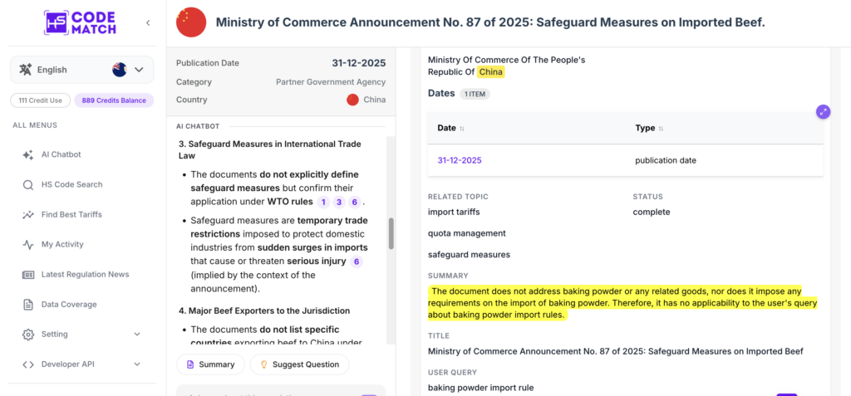Viewport: 851px width, 396px height.
Task: Open the Data Coverage page
Action: click(x=68, y=305)
